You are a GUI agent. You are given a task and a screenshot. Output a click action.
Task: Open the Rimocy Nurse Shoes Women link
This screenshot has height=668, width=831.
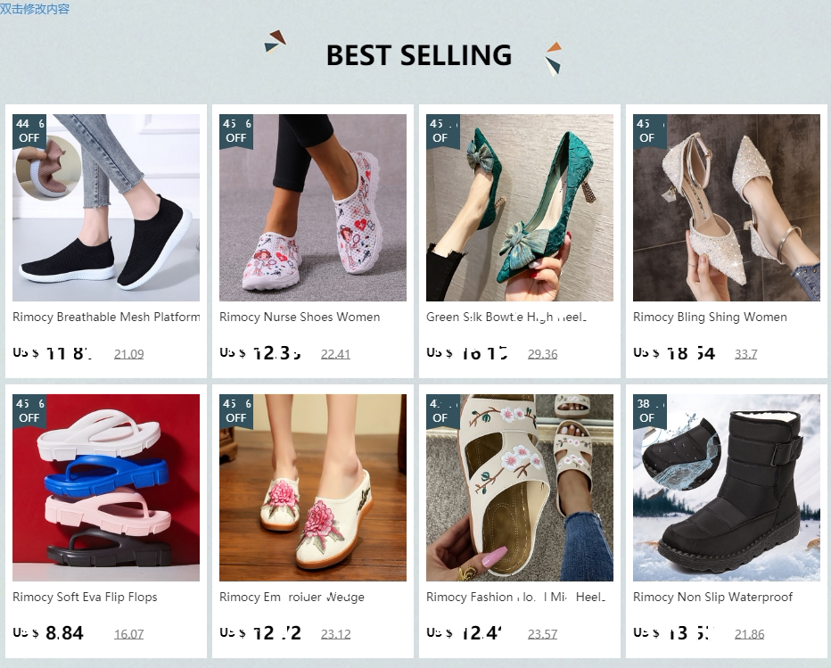[x=300, y=318]
